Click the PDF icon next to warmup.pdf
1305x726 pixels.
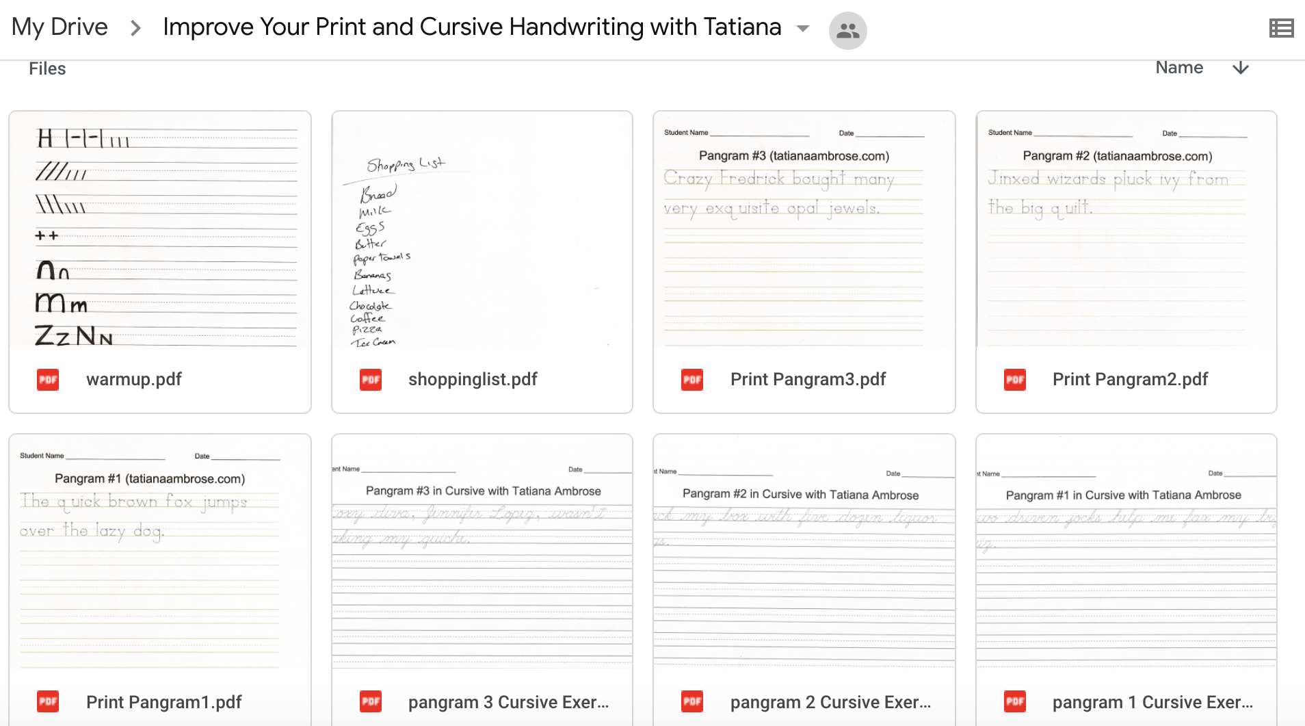pos(48,380)
